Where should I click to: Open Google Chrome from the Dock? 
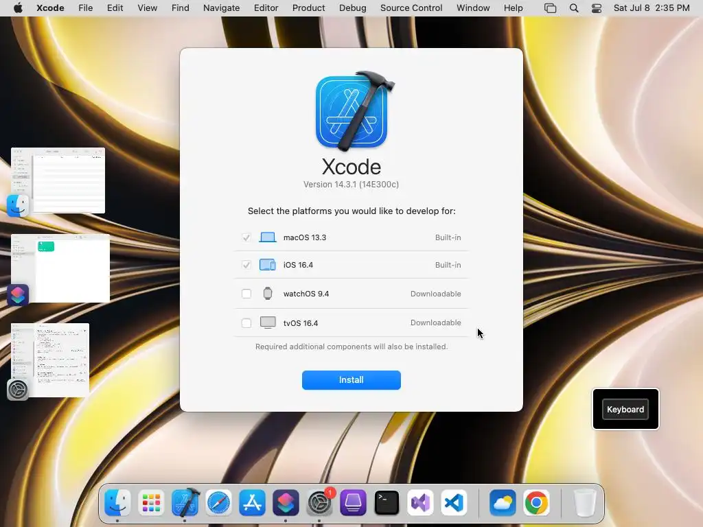click(536, 502)
